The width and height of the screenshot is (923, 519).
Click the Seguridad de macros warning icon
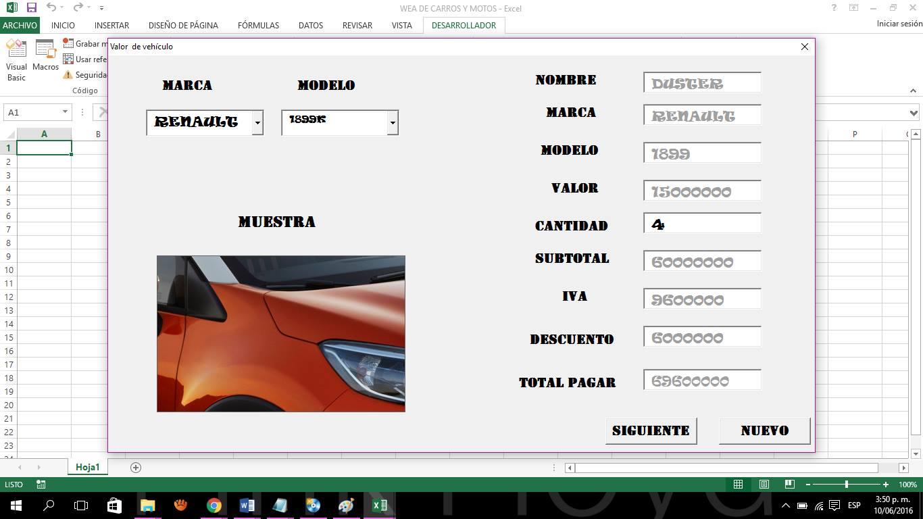pyautogui.click(x=69, y=74)
